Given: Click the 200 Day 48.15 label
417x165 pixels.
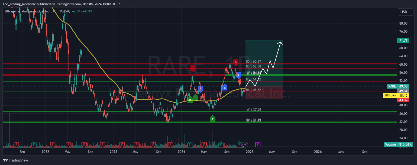Looking at the screenshot, I should [396, 95].
